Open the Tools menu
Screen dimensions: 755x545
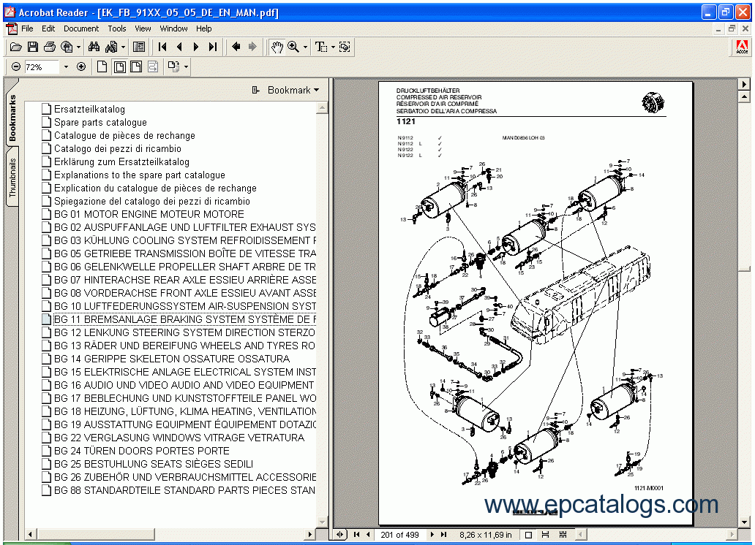point(116,29)
